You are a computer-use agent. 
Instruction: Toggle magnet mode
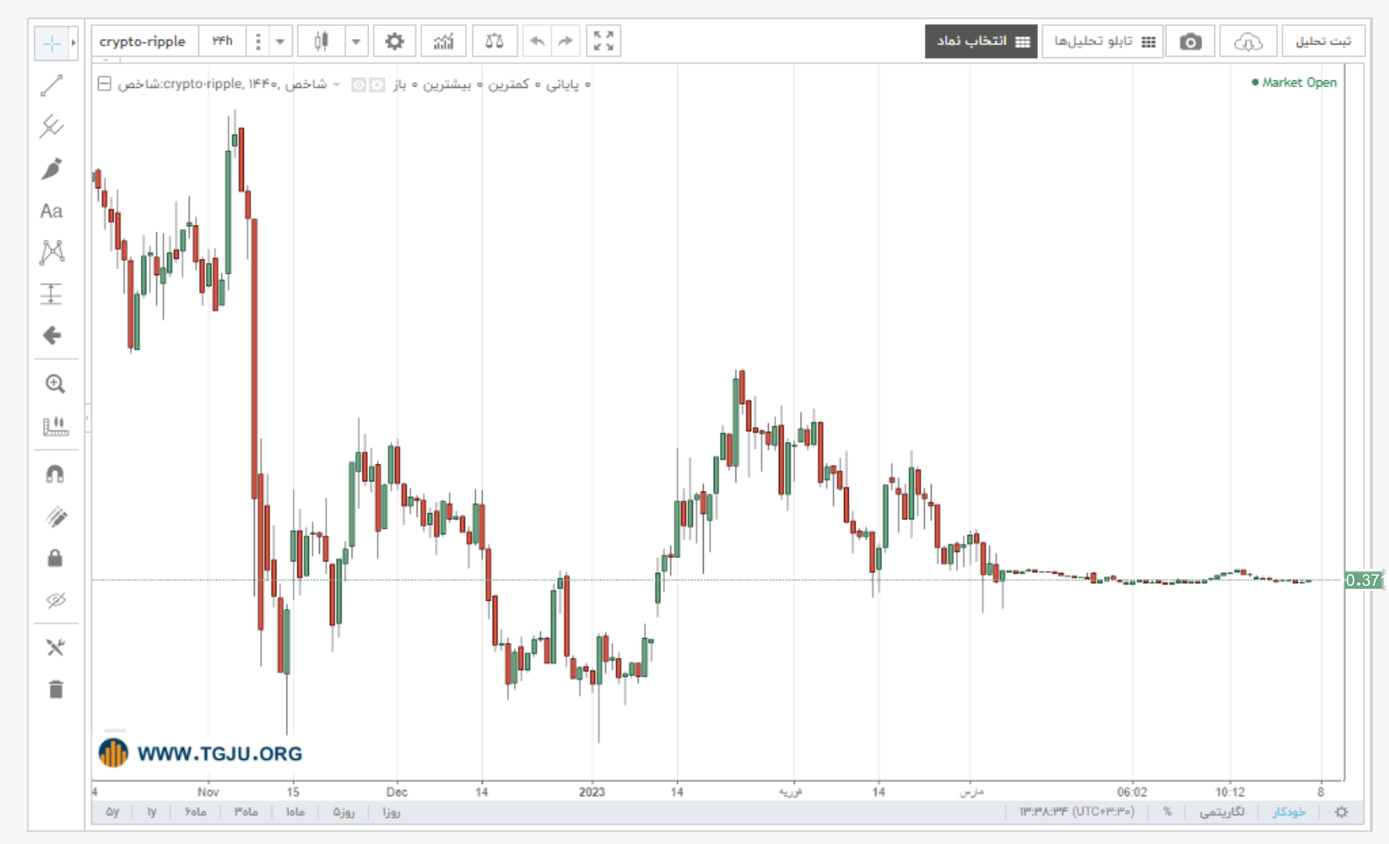click(x=55, y=474)
